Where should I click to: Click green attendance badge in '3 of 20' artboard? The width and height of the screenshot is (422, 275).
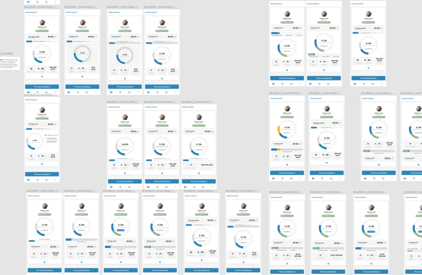(x=125, y=125)
